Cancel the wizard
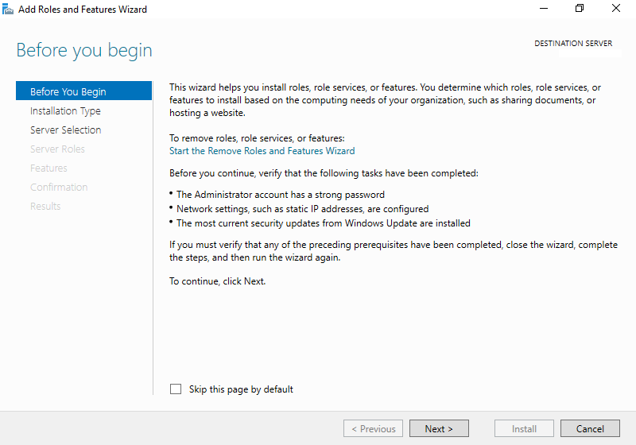Viewport: 636px width, 445px height. pos(590,428)
